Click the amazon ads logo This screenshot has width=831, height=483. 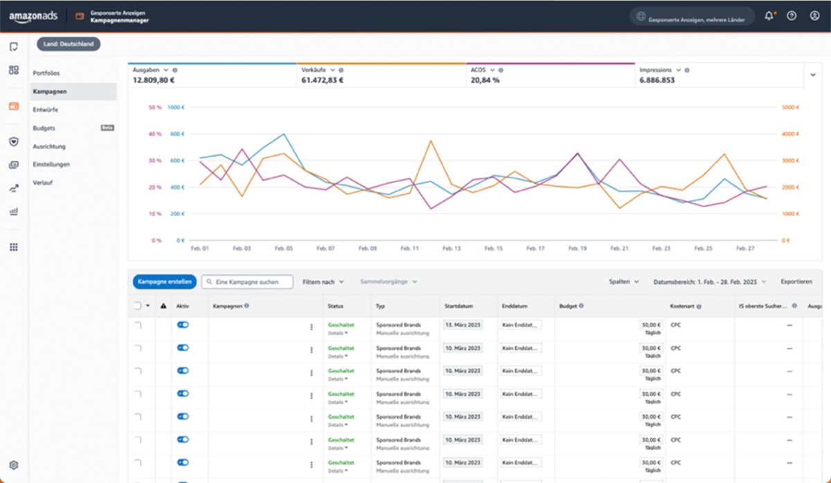pos(33,16)
